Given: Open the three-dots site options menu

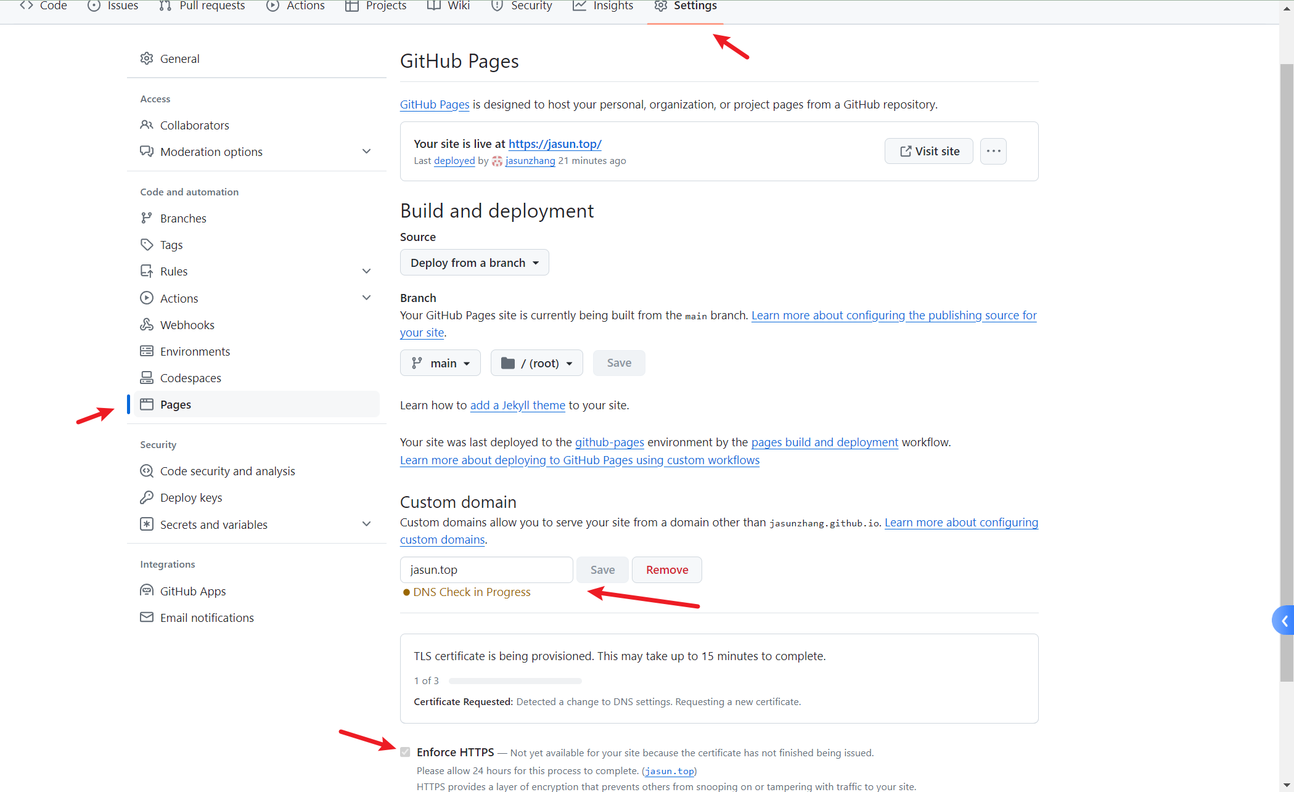Looking at the screenshot, I should click(993, 151).
